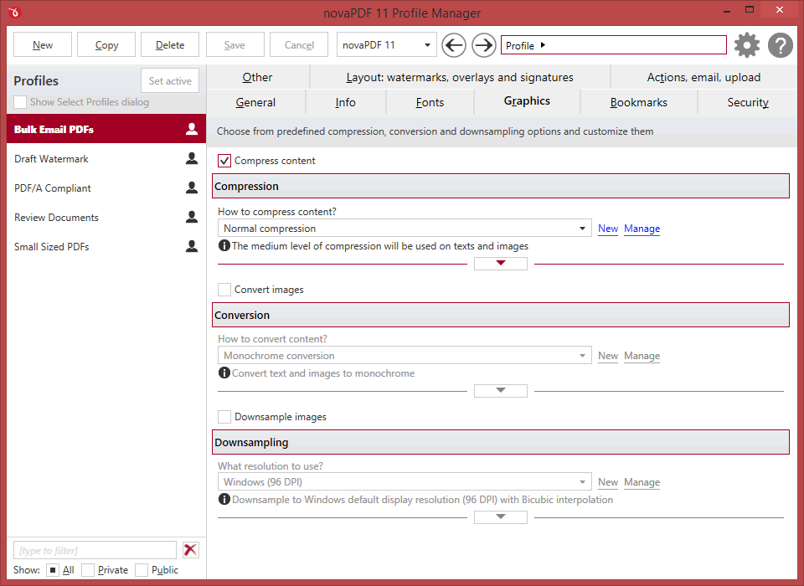804x586 pixels.
Task: Click the Cancel button
Action: 299,45
